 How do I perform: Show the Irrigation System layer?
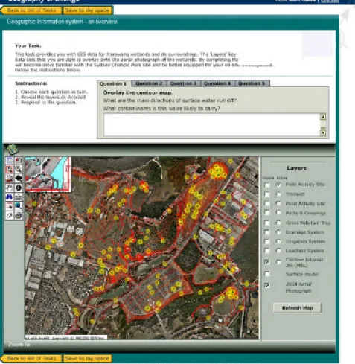tap(267, 241)
